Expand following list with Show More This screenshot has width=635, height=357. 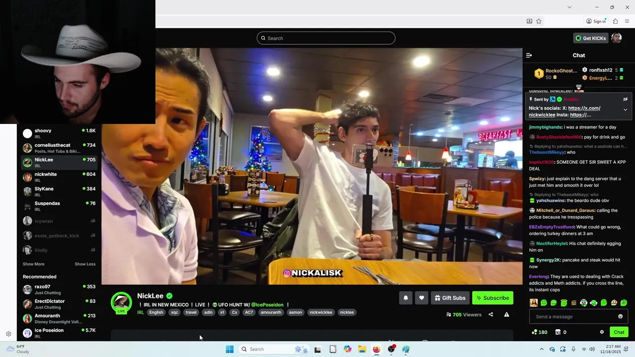pos(33,264)
